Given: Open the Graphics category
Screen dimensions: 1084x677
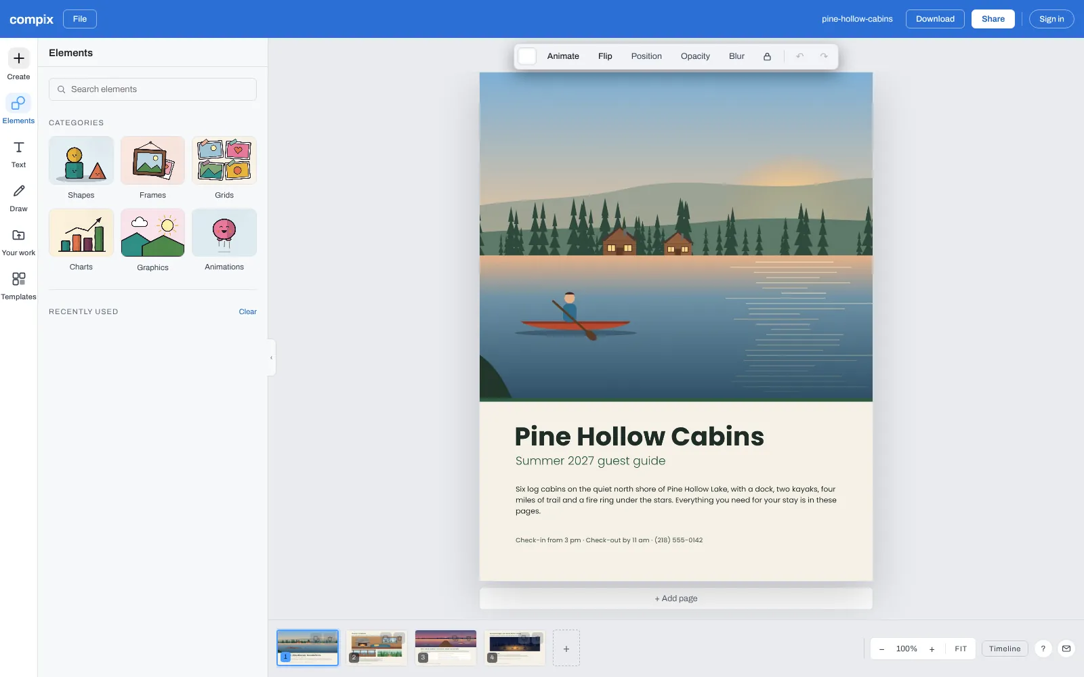Looking at the screenshot, I should point(152,240).
